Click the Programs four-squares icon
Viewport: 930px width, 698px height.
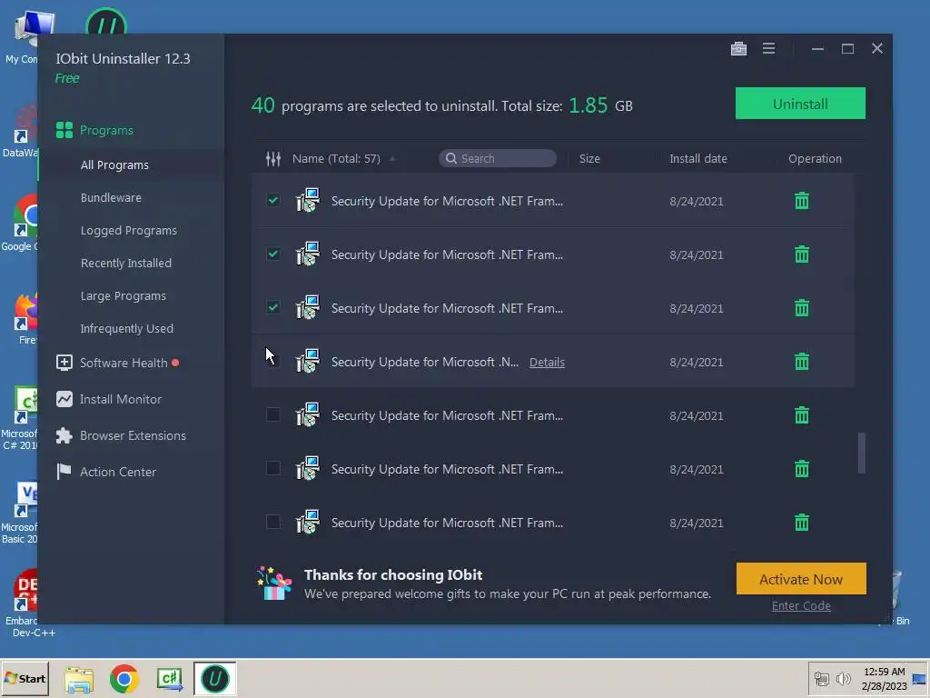point(64,130)
